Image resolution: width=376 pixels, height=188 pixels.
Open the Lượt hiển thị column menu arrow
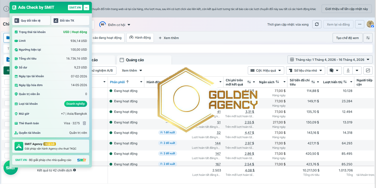pyautogui.click(x=351, y=82)
